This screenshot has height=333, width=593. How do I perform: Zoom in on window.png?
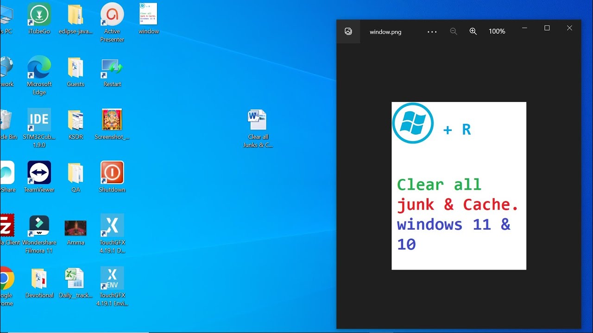[473, 31]
